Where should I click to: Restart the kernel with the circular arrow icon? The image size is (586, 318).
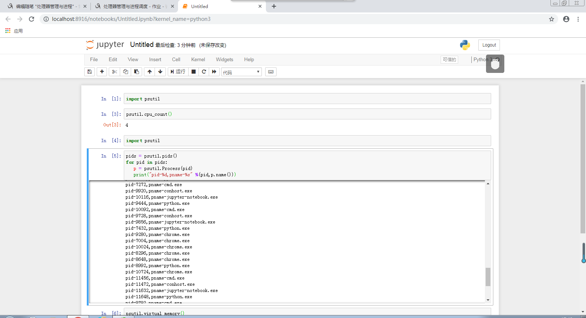204,72
